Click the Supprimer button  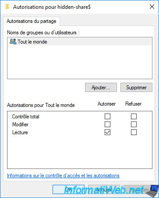tap(136, 88)
